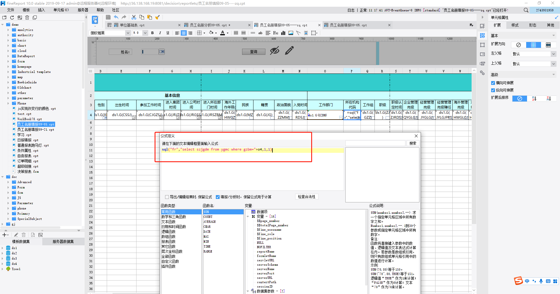Viewport: 560px width, 294px height.
Task: Open hyperlink settings panel icon
Action: 482,73
